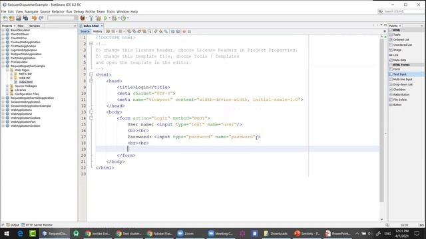Expand the Source Packages node
Screen dimensions: 426x239
7,86
